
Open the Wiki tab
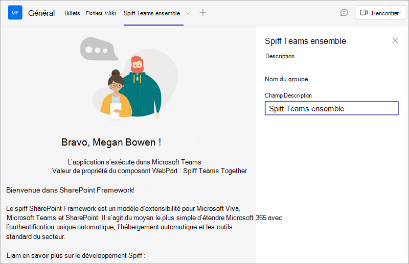(x=110, y=13)
